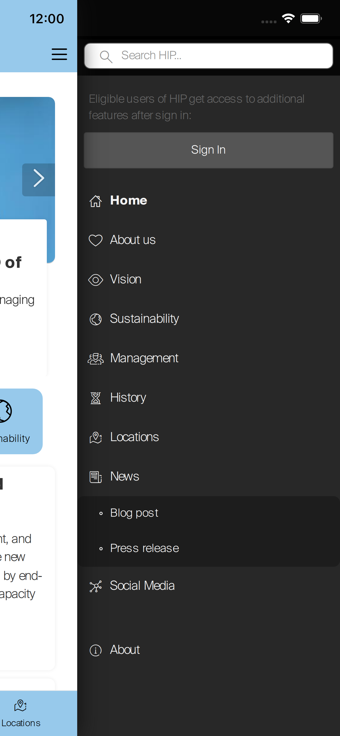Viewport: 340px width, 736px height.
Task: Click the house icon next to Home
Action: pyautogui.click(x=96, y=201)
